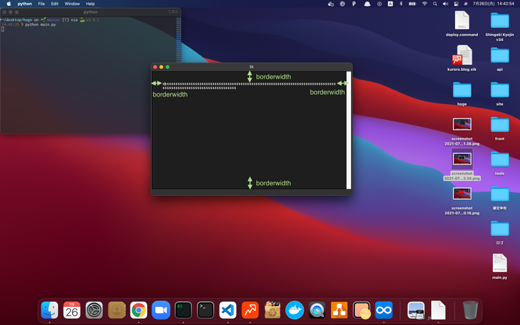Image resolution: width=520 pixels, height=325 pixels.
Task: Open the iTerm icon with green dollar prompt
Action: 183,310
